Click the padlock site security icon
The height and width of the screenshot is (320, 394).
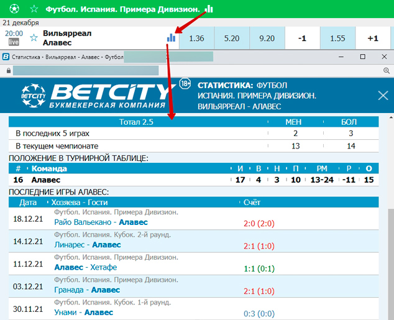pyautogui.click(x=9, y=71)
